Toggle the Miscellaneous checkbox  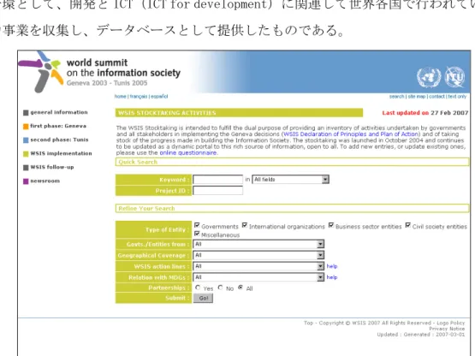click(x=197, y=234)
